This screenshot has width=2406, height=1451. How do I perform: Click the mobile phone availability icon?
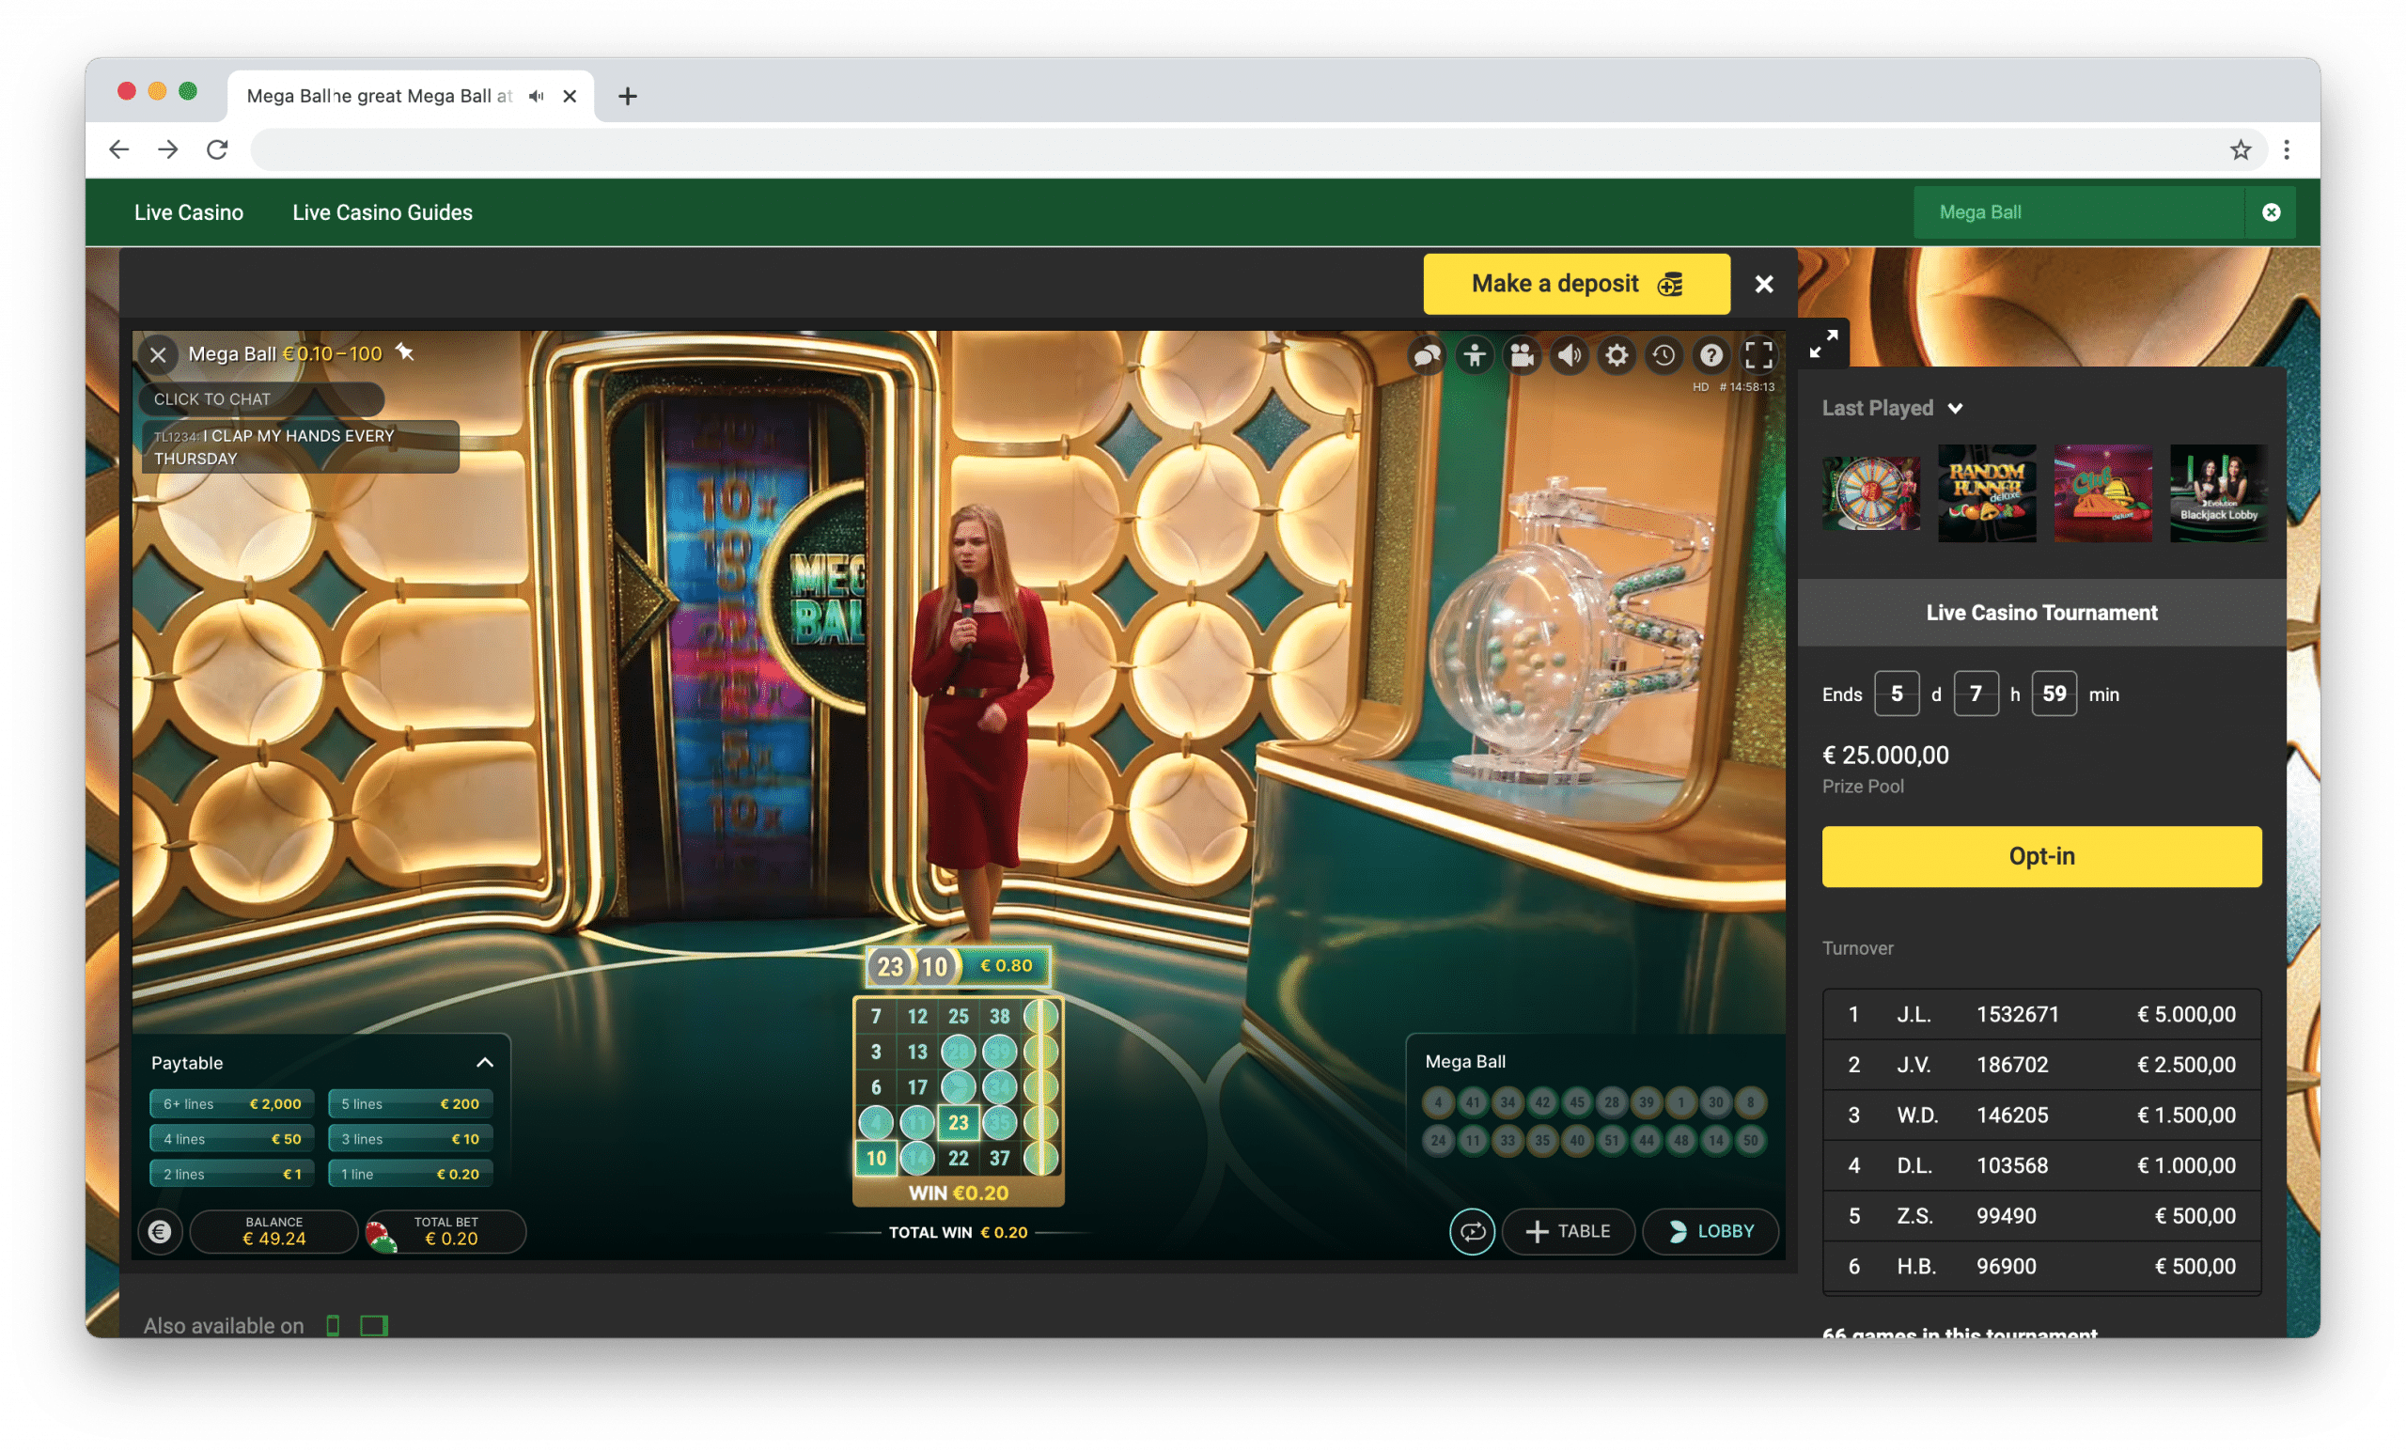333,1325
